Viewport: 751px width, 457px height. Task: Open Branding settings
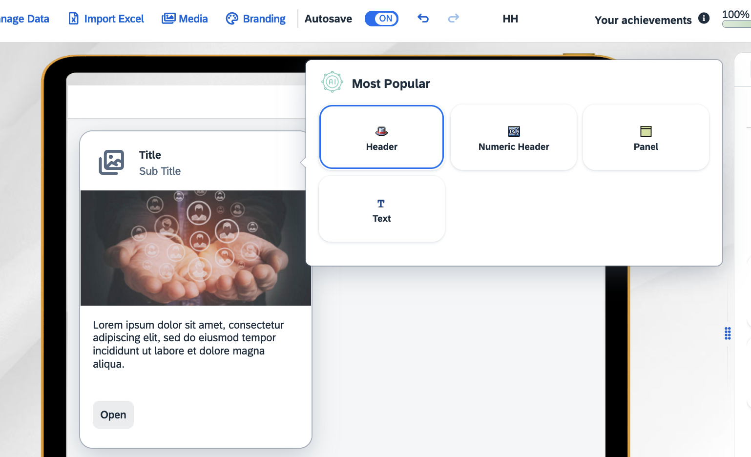point(255,19)
